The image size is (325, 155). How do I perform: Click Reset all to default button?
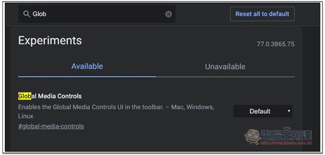click(262, 14)
